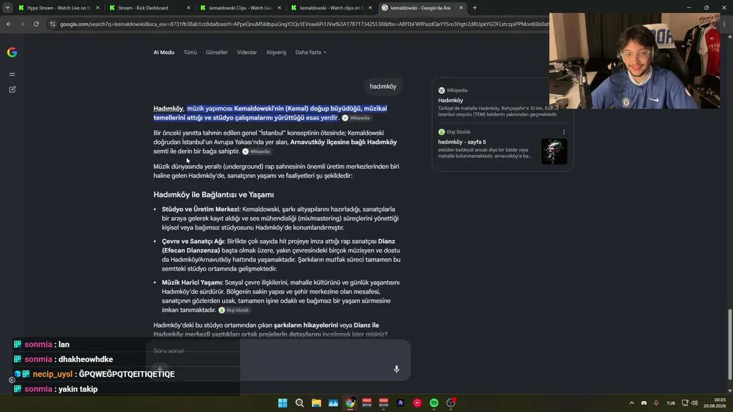Switch to the Videolar tab

tap(247, 53)
